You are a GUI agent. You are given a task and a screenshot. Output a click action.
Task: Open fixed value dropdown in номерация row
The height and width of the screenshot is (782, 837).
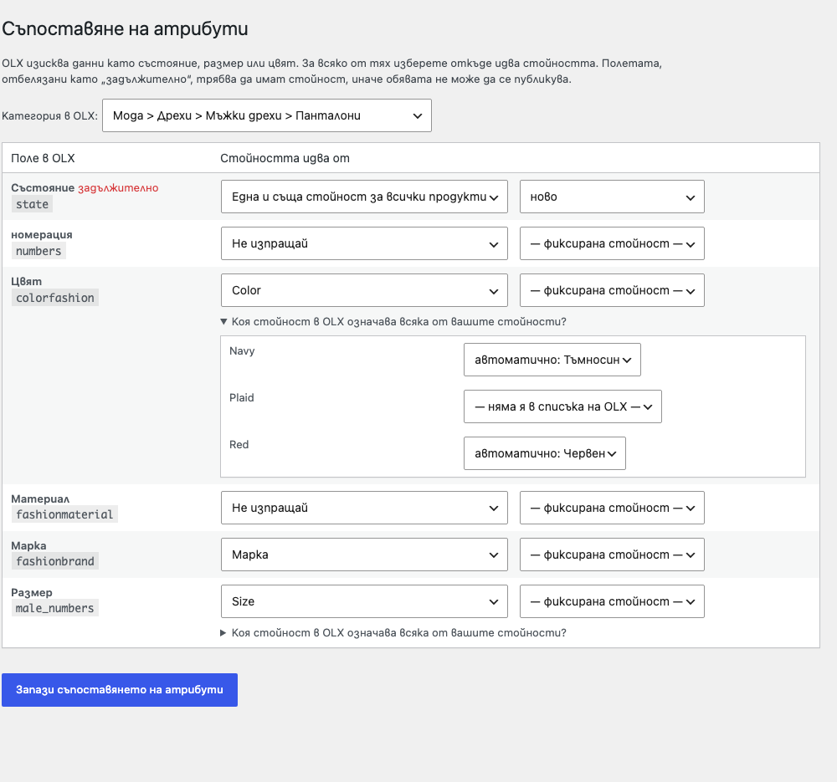[613, 243]
